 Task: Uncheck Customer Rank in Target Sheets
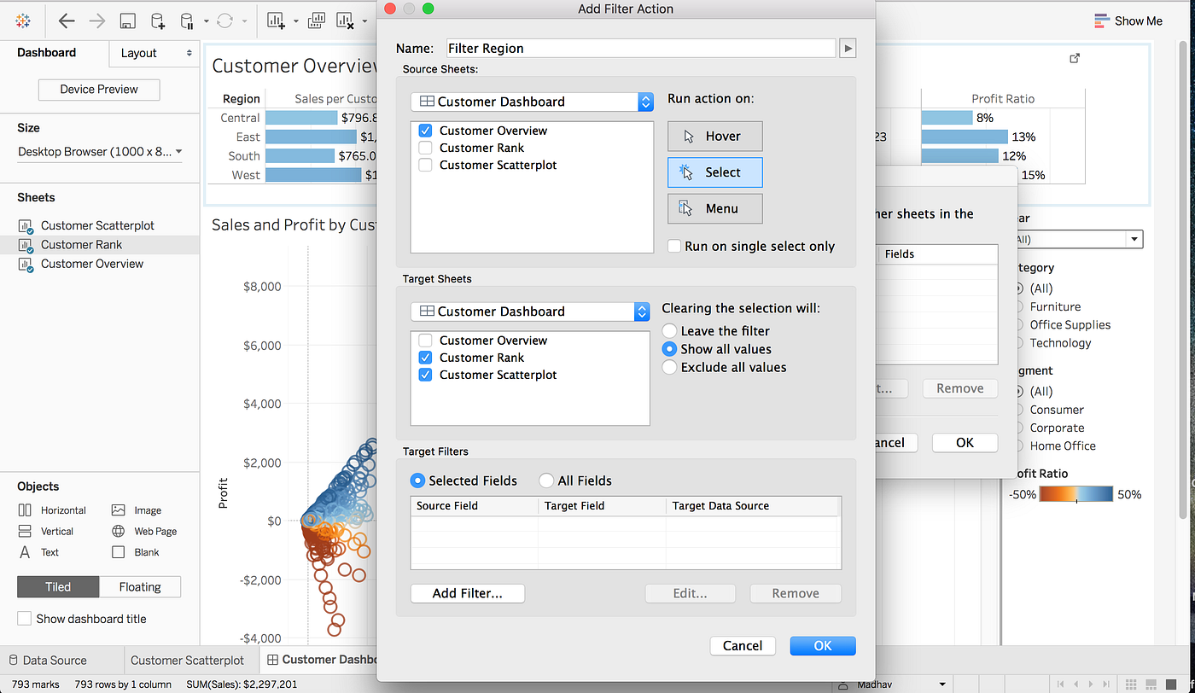coord(425,358)
